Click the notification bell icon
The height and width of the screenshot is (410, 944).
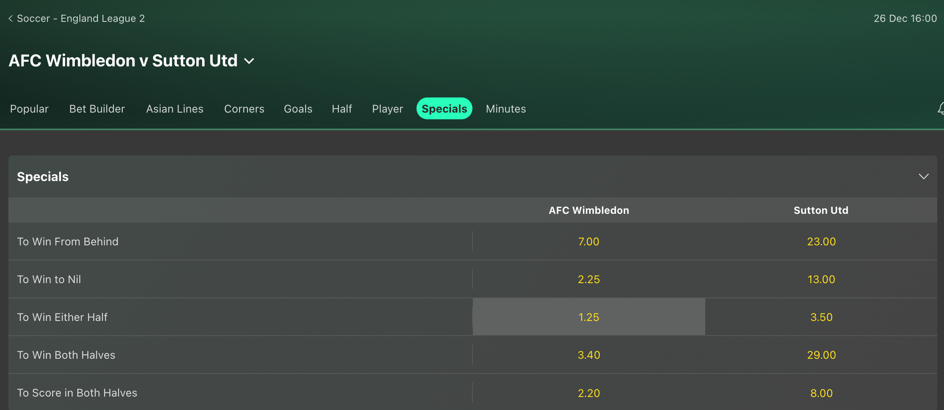(x=941, y=109)
